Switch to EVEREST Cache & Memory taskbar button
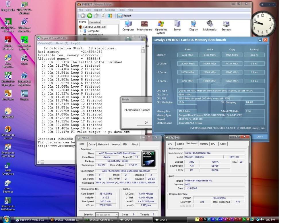 pos(100,220)
